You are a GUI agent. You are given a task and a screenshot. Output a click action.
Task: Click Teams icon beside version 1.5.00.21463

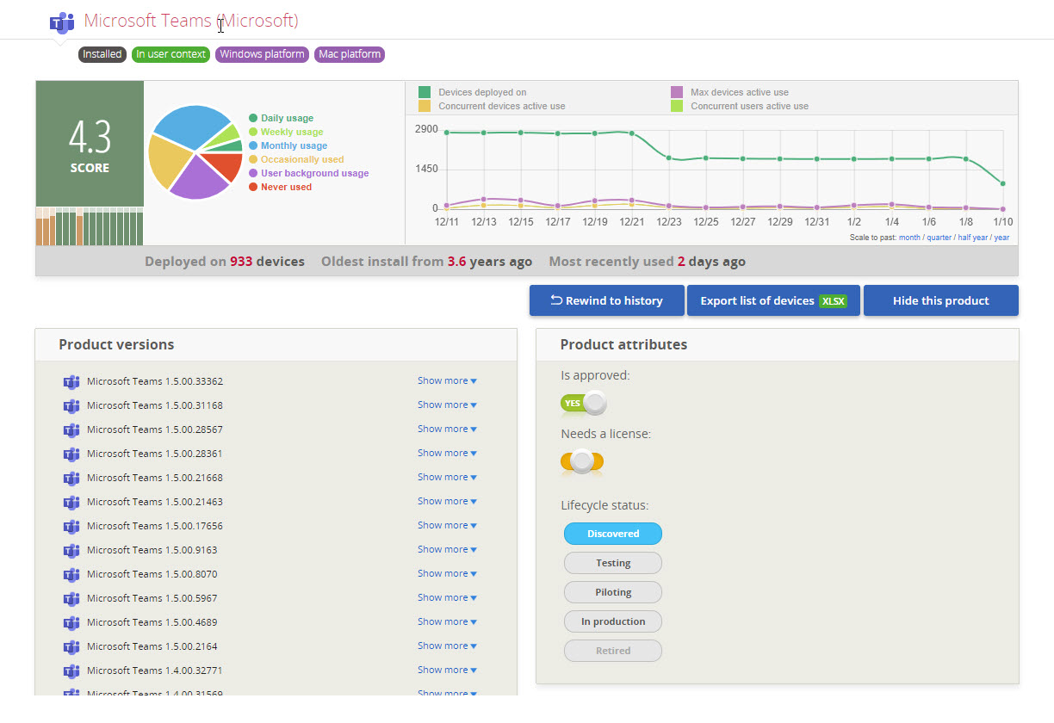click(71, 503)
